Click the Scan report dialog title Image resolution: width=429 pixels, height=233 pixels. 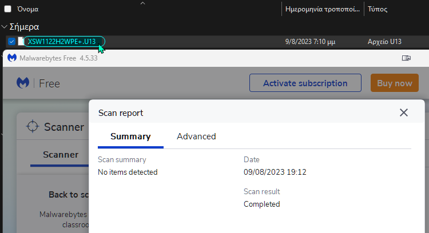pyautogui.click(x=121, y=113)
